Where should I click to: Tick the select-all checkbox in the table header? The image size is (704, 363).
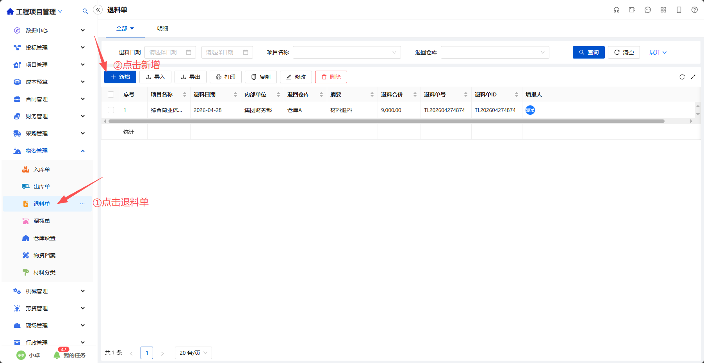[111, 94]
